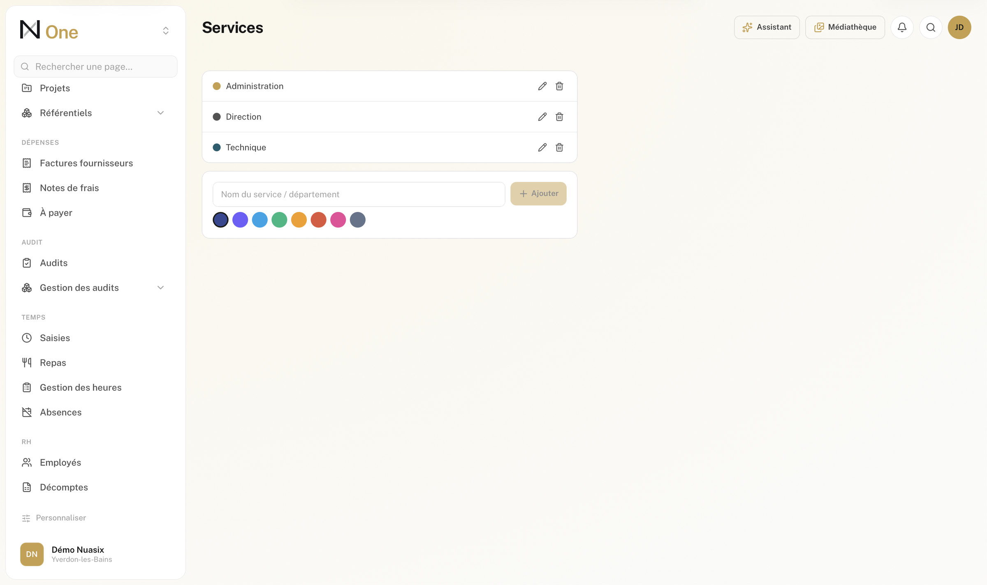The image size is (987, 585).
Task: Focus the Nom du service input
Action: [359, 194]
